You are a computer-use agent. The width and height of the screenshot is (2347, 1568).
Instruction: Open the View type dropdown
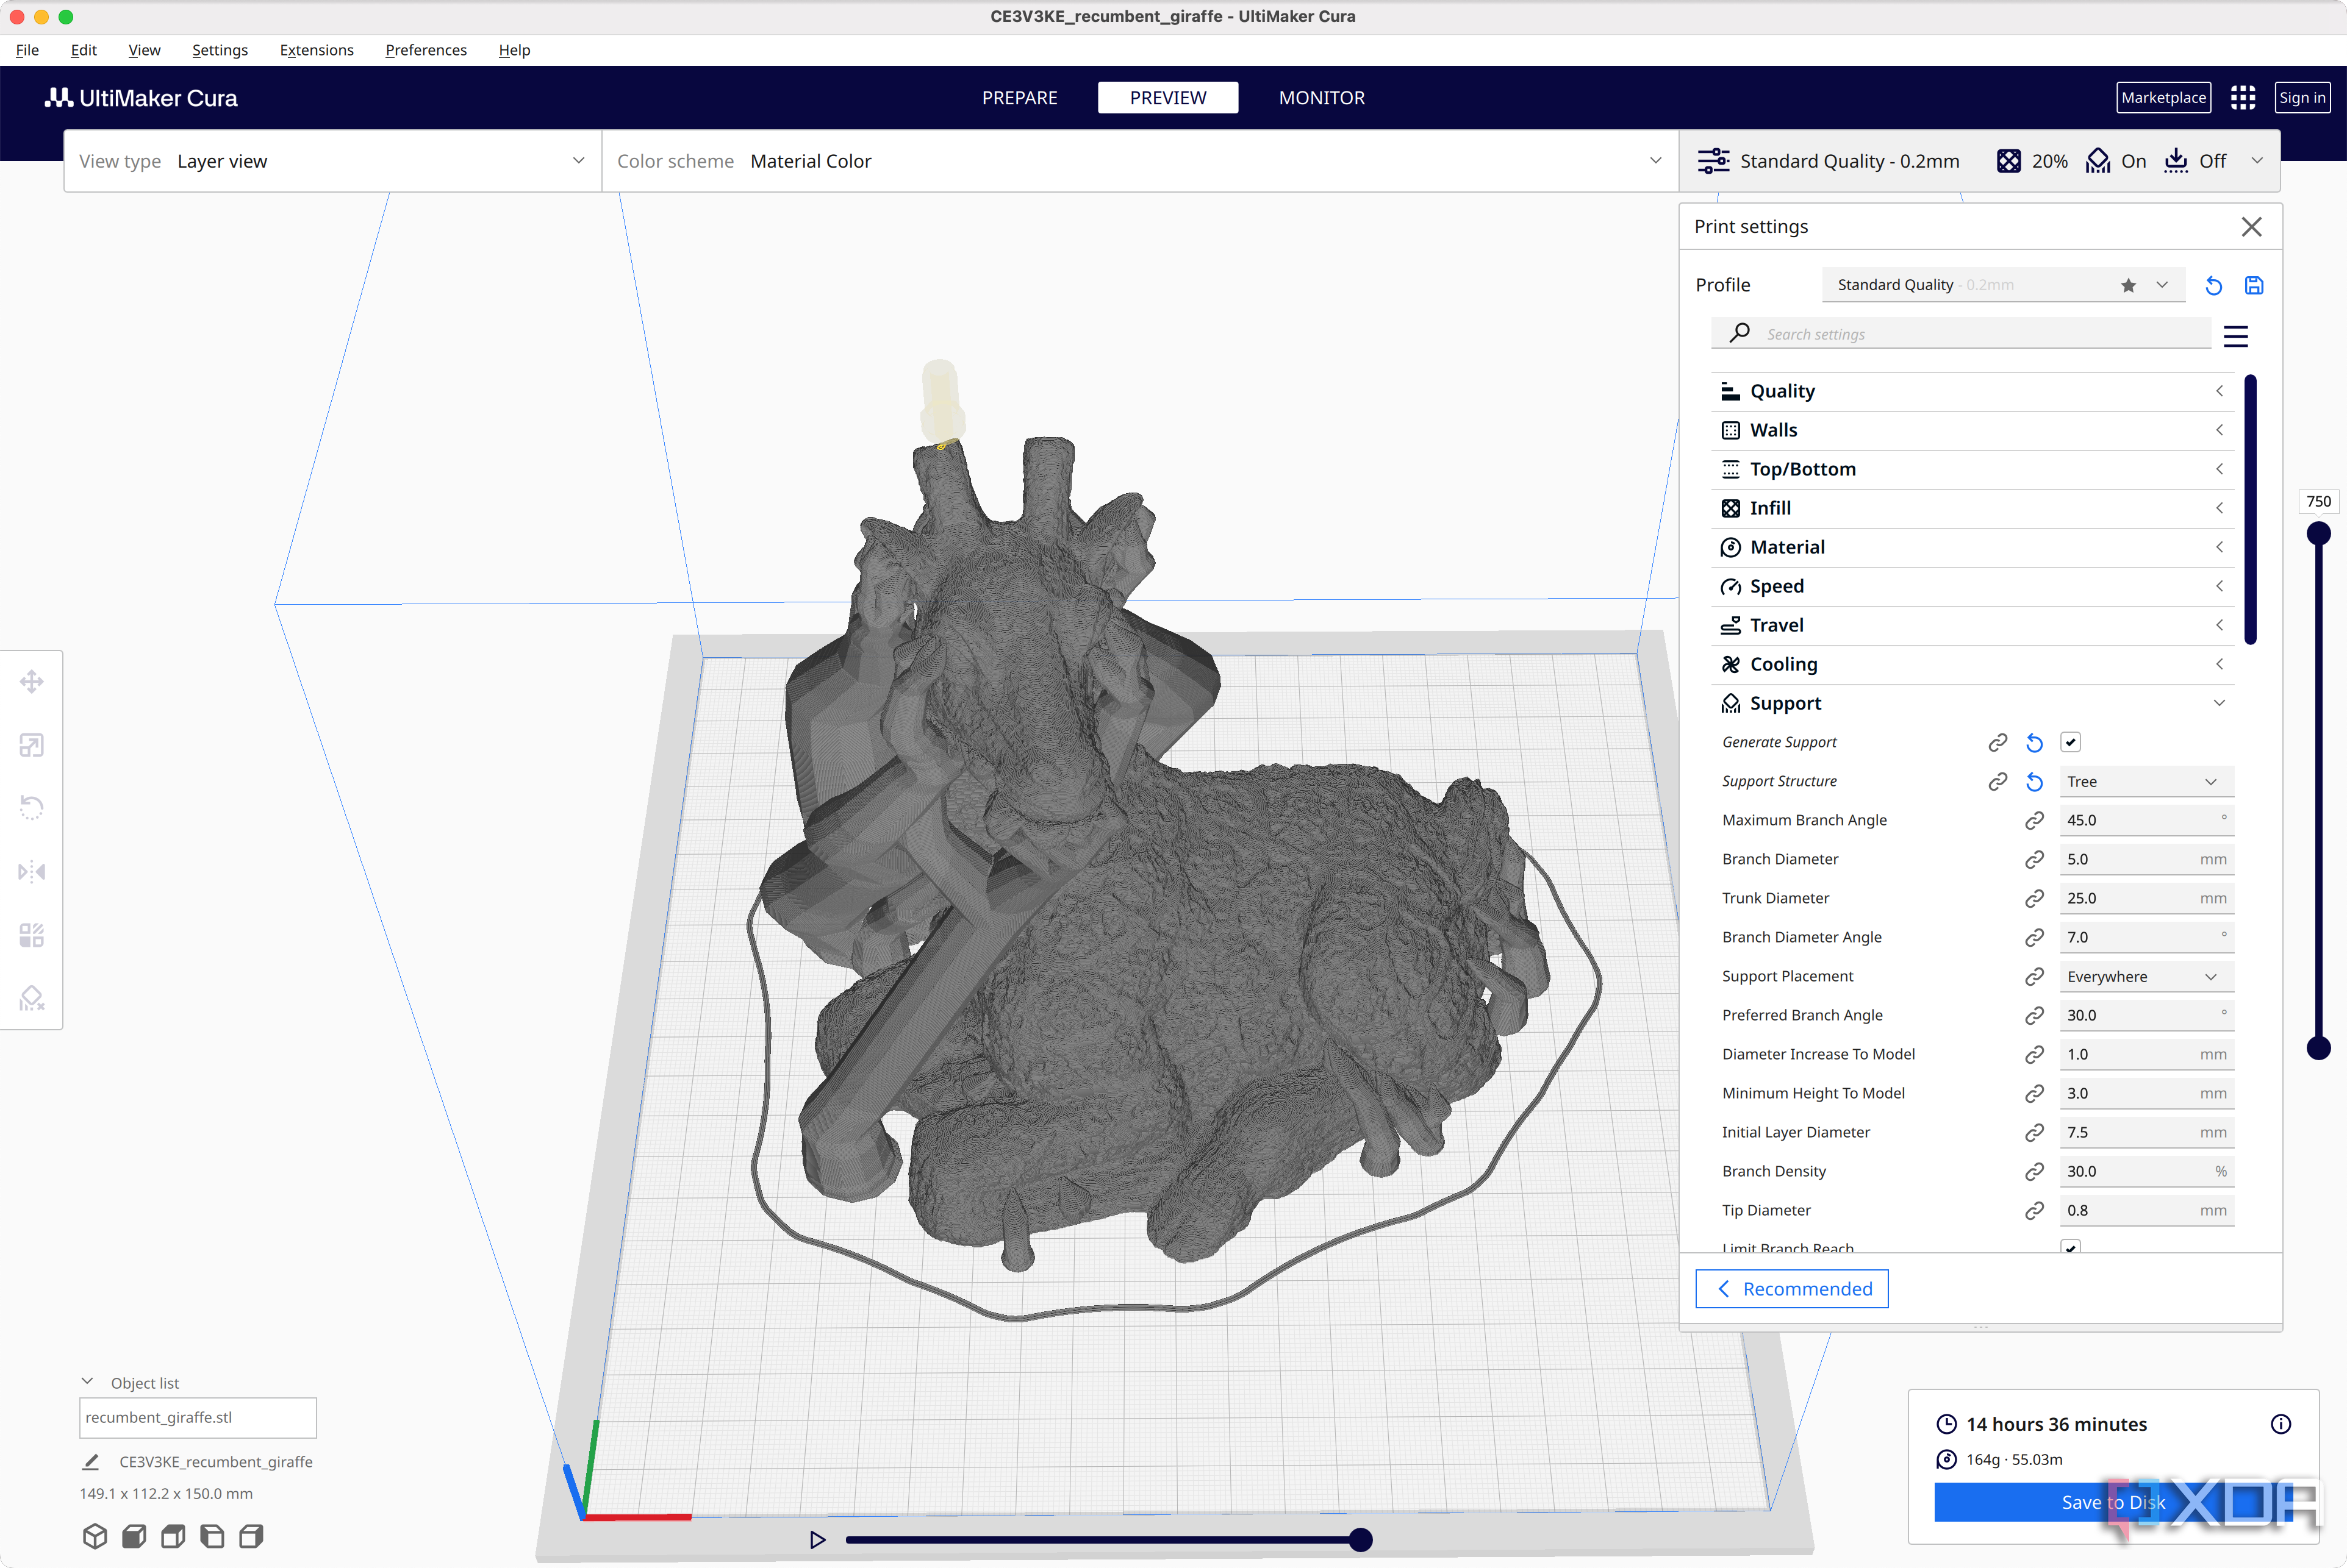pos(332,161)
